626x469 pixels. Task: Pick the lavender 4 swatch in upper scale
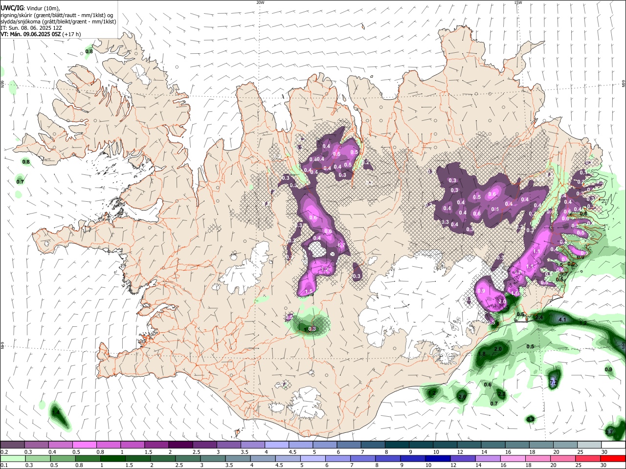point(276,445)
